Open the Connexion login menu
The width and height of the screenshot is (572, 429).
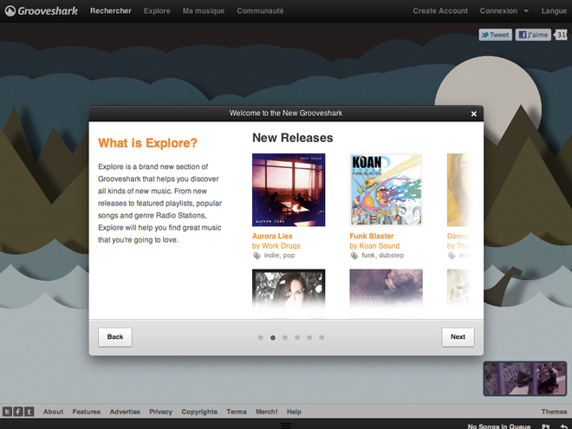(x=498, y=11)
